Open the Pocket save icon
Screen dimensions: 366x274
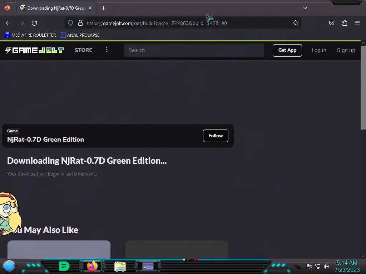click(331, 23)
